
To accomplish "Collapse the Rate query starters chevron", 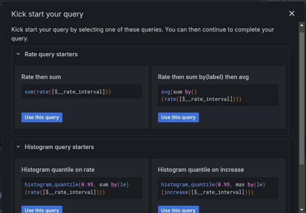I will click(18, 54).
